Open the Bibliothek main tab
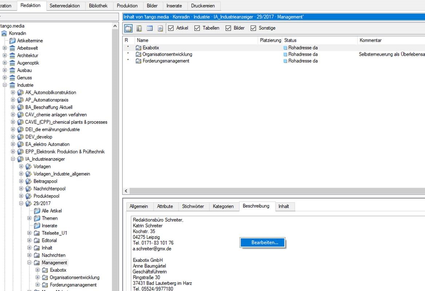The width and height of the screenshot is (425, 291). [99, 6]
